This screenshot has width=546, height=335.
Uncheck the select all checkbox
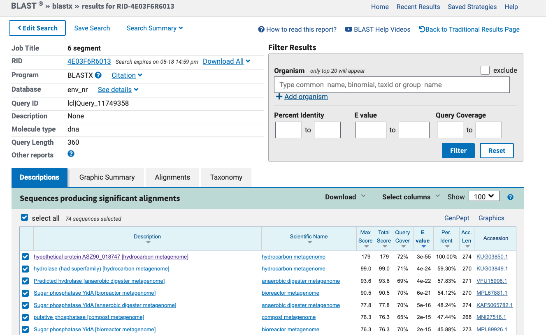tap(25, 217)
